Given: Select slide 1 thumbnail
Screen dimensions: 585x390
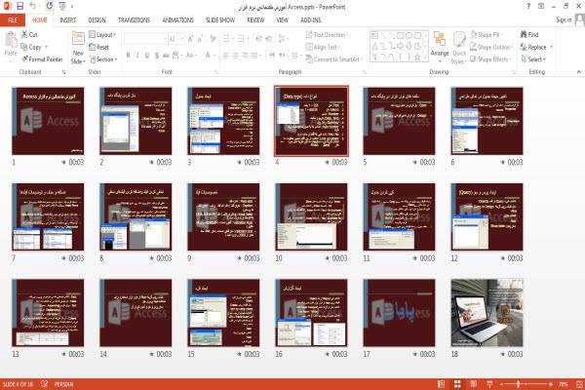Looking at the screenshot, I should coord(48,121).
